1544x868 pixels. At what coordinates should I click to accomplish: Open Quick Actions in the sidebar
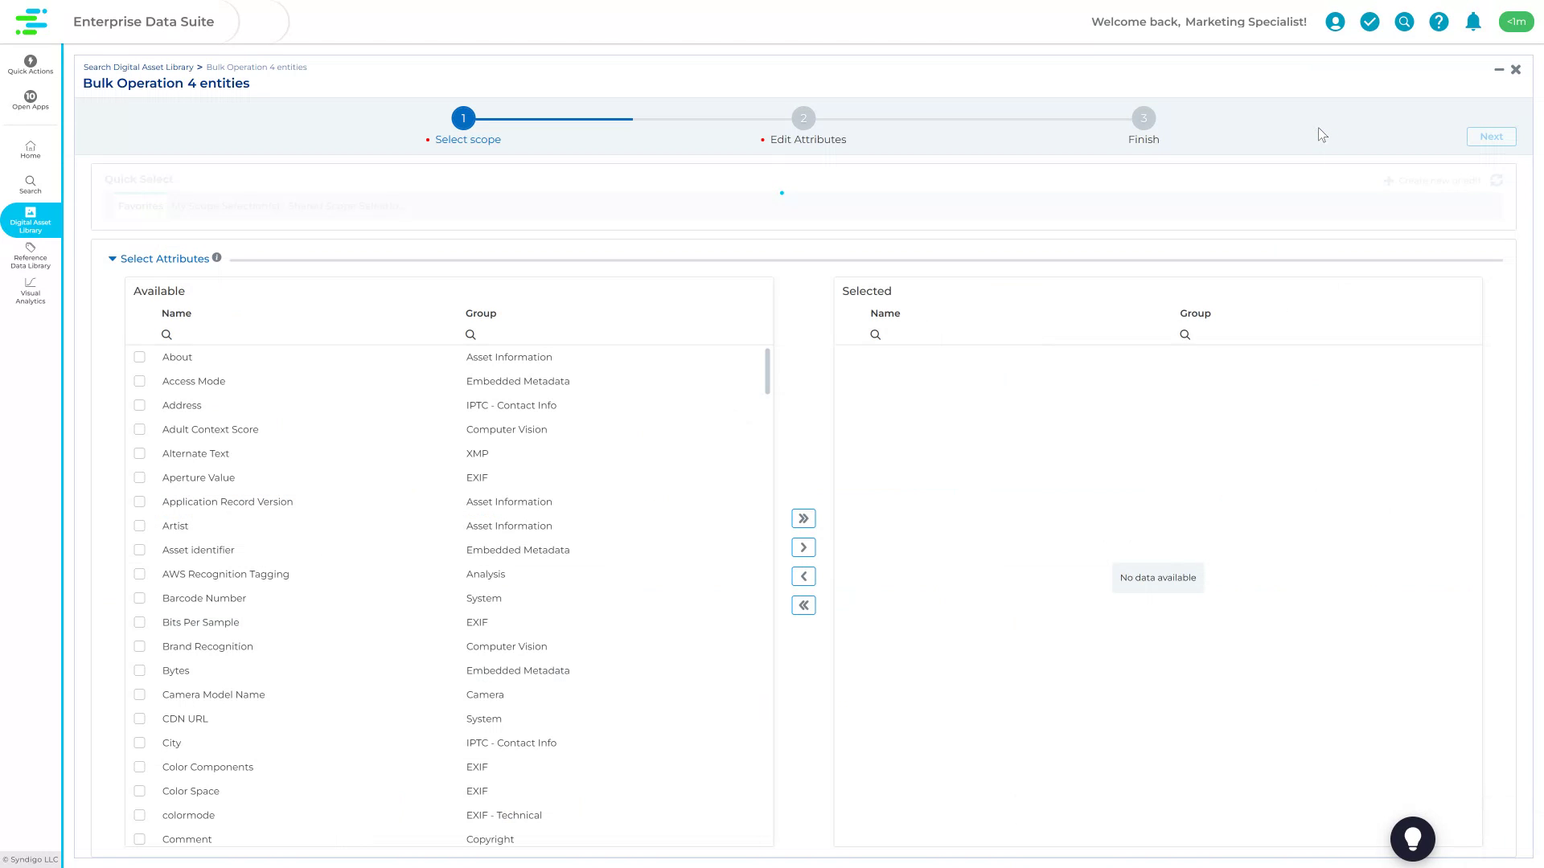pos(30,64)
